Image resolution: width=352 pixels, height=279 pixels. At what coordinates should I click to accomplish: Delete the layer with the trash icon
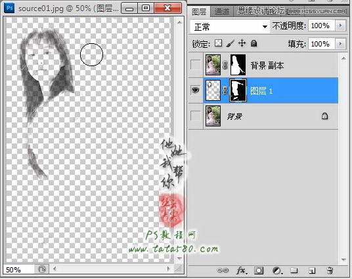(x=330, y=270)
